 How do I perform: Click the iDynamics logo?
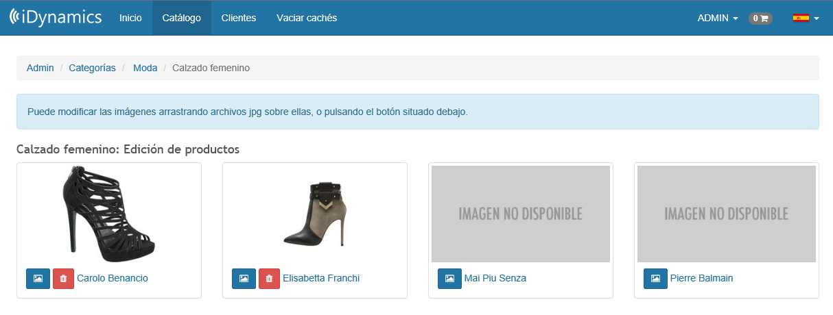[56, 18]
